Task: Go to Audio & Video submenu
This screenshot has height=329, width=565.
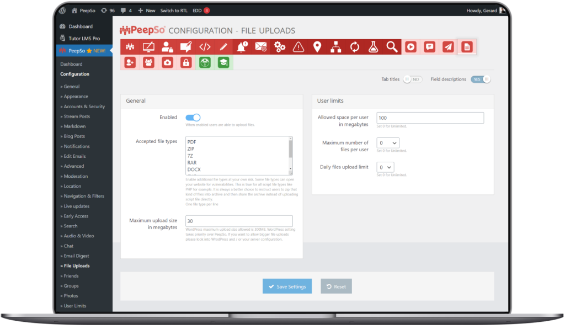Action: (78, 236)
